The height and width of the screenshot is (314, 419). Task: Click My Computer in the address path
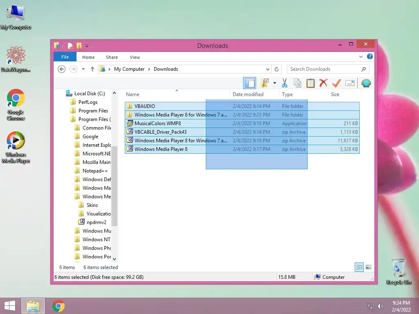[129, 69]
